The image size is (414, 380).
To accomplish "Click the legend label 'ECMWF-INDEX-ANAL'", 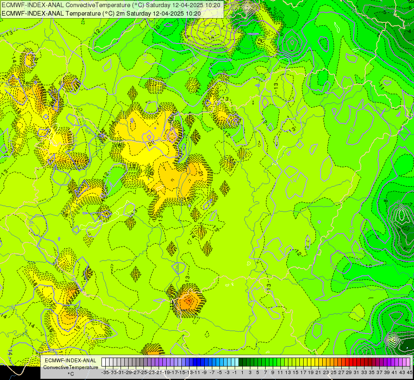I will (x=71, y=361).
